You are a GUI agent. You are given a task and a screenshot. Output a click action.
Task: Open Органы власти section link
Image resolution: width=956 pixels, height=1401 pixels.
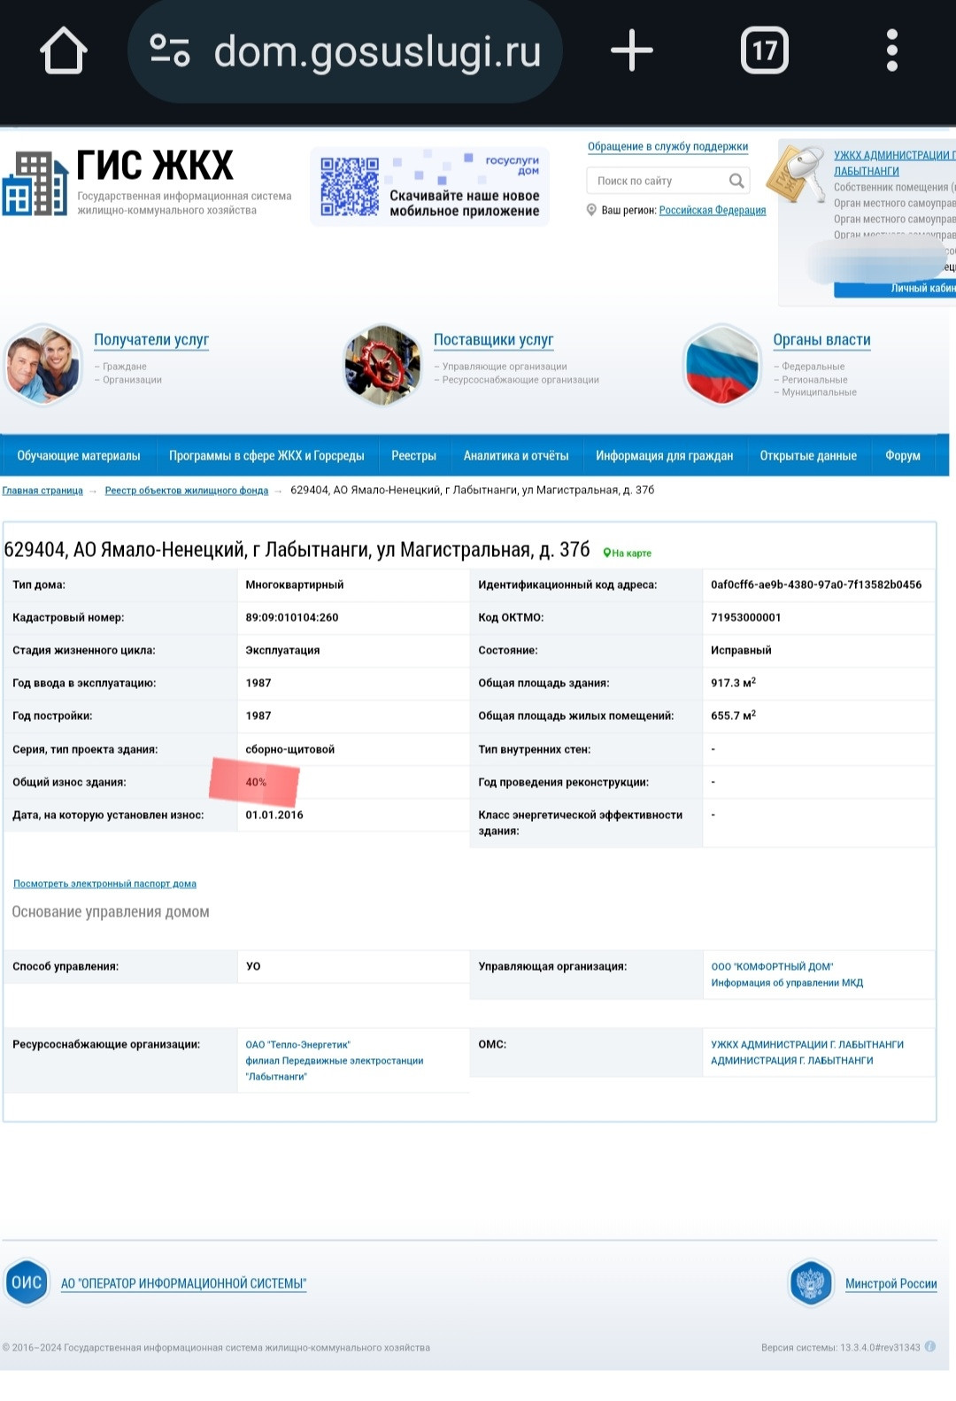822,340
